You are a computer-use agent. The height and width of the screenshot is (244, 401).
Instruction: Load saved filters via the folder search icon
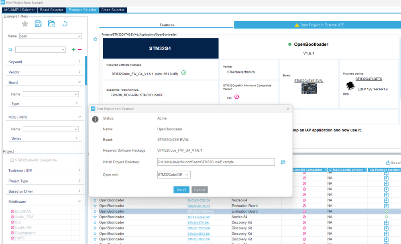point(51,24)
